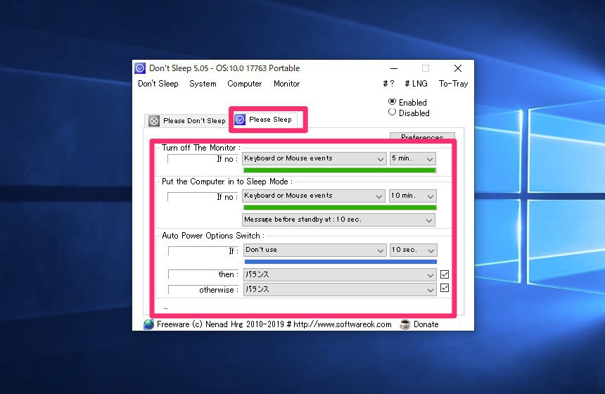This screenshot has height=394, width=605.
Task: Close the Don't Sleep window
Action: 458,68
